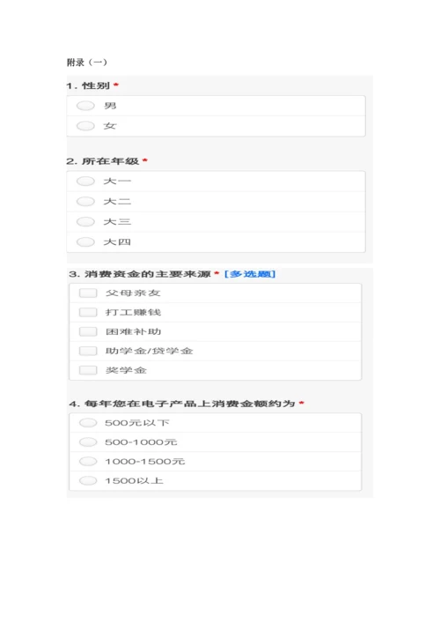Choose 大三 as grade
440x623 pixels.
85,222
